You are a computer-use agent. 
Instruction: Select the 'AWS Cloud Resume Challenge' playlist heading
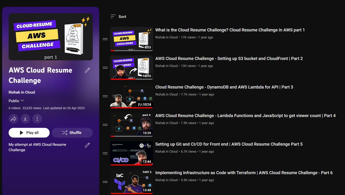[x=41, y=75]
